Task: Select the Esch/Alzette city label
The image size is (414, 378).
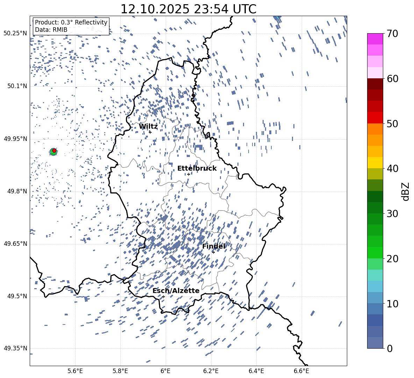Action: pos(176,291)
